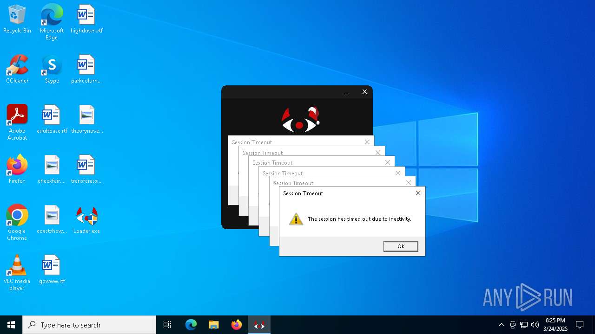Close the front Session Timeout dialog
The height and width of the screenshot is (334, 595).
pos(418,193)
